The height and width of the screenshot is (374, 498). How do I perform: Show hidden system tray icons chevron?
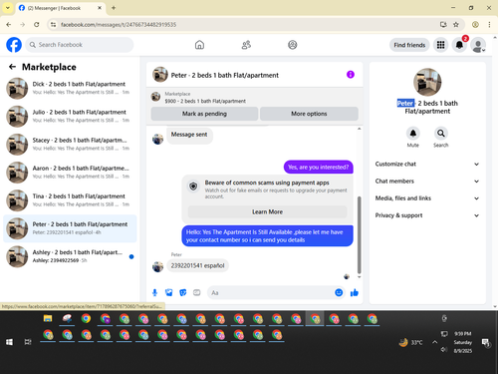434,342
